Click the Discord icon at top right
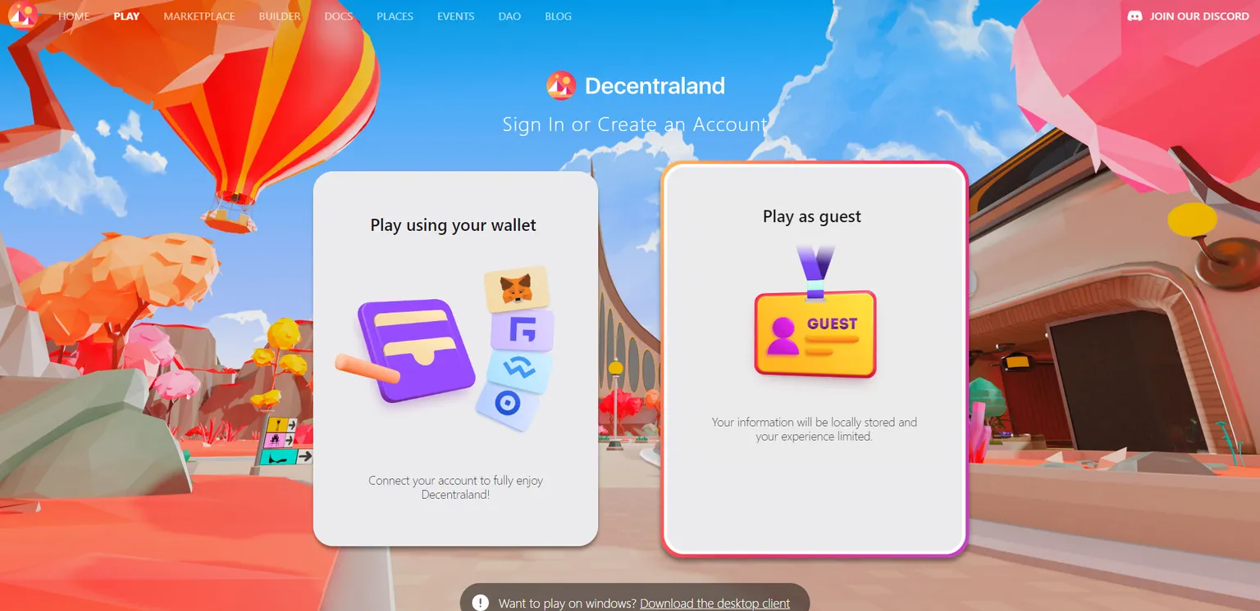Screen dimensions: 1260x611 point(1135,16)
